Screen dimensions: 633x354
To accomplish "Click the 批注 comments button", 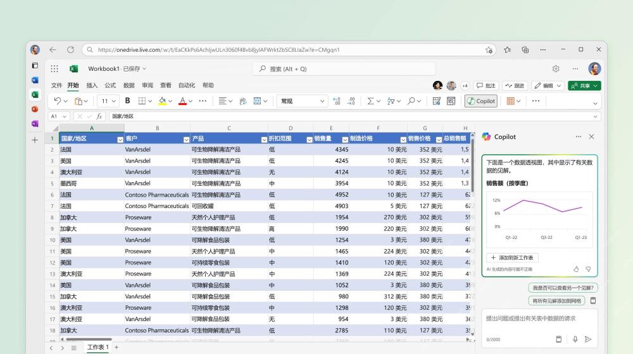I will click(x=486, y=85).
